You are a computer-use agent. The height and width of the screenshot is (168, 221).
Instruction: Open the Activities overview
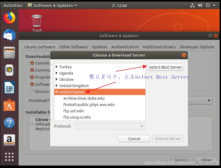(13, 5)
